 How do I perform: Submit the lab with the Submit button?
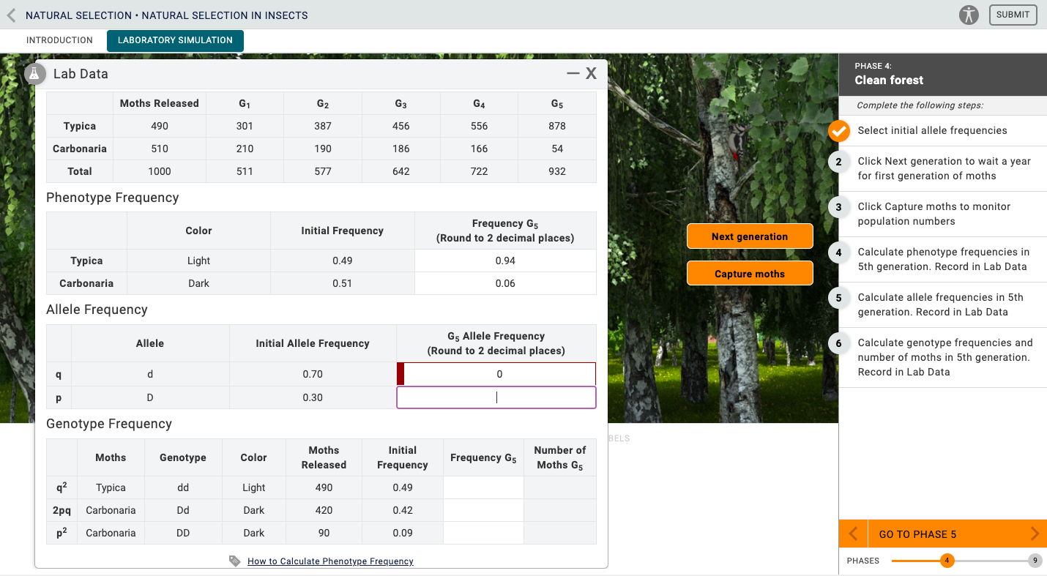pos(1013,15)
